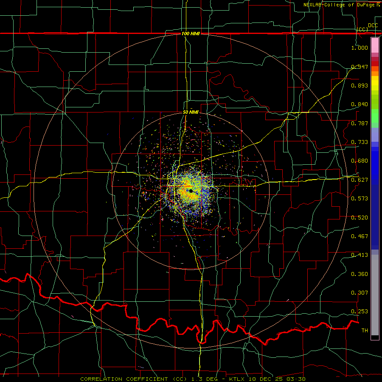Click the 50 NMI range ring label
The width and height of the screenshot is (382, 382).
[191, 112]
